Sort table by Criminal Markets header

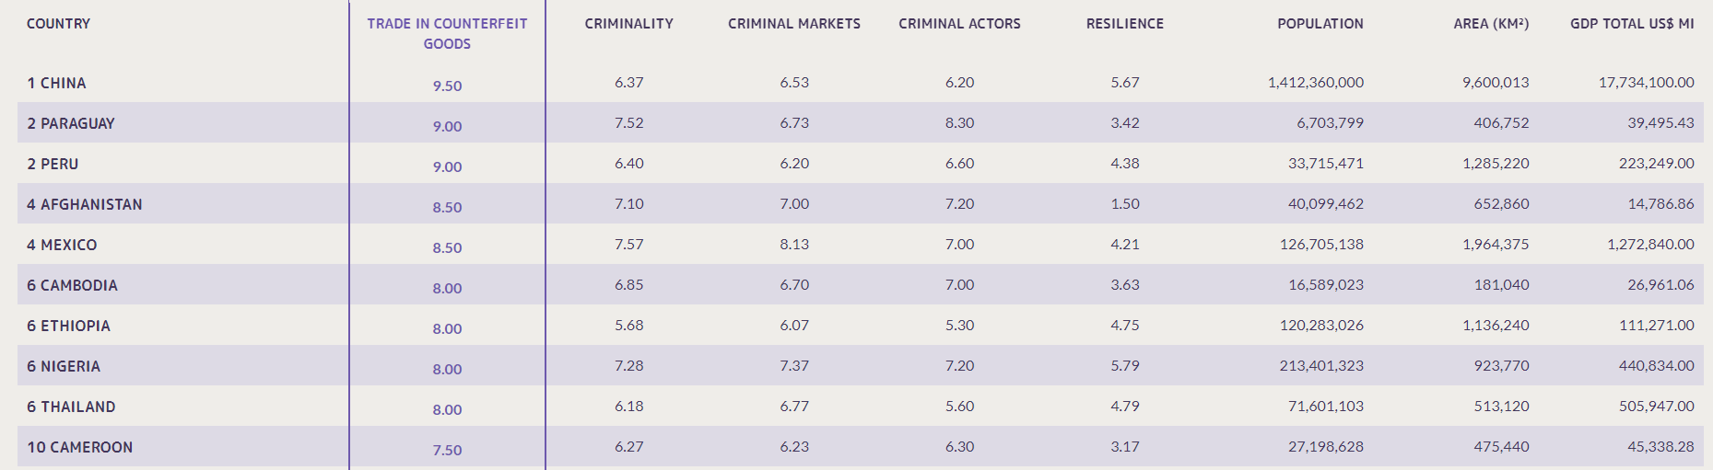[793, 24]
